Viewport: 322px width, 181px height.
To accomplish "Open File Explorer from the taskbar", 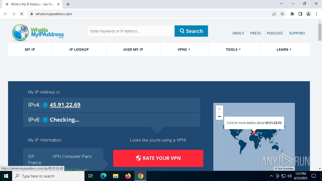I will pos(116,176).
